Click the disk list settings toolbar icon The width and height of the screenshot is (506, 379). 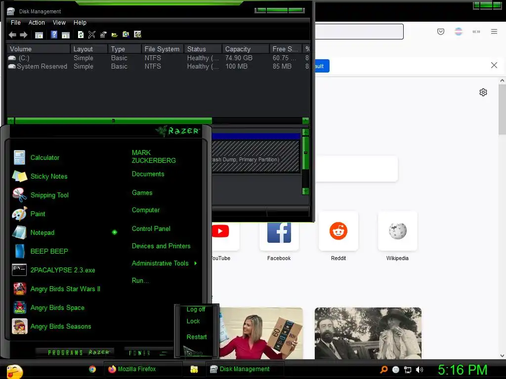click(x=137, y=35)
